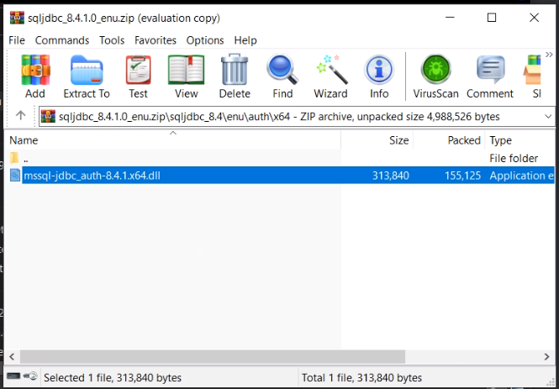This screenshot has width=559, height=389.
Task: Open the Find magnifier tool
Action: 282,76
